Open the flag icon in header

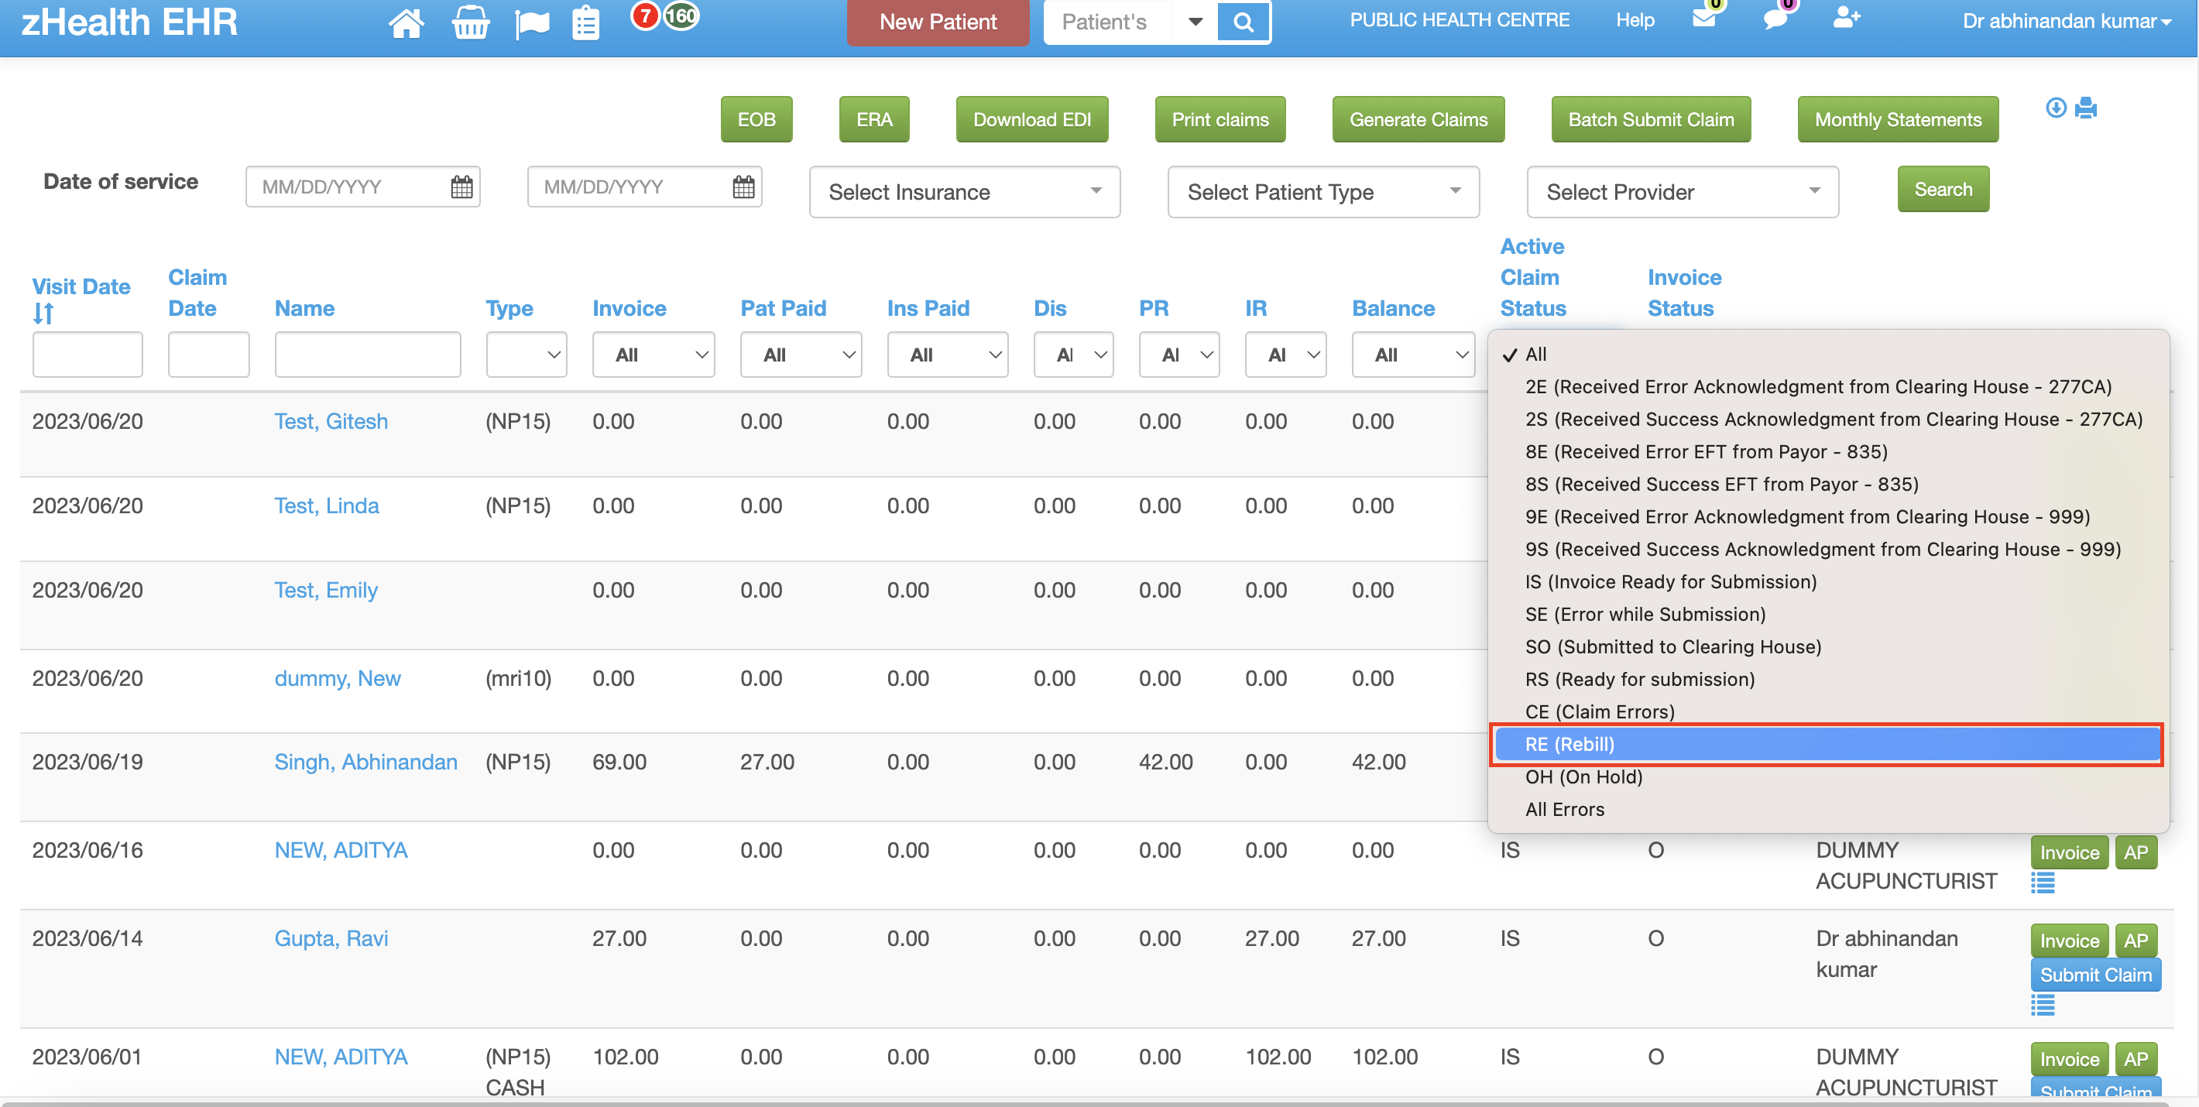tap(533, 24)
